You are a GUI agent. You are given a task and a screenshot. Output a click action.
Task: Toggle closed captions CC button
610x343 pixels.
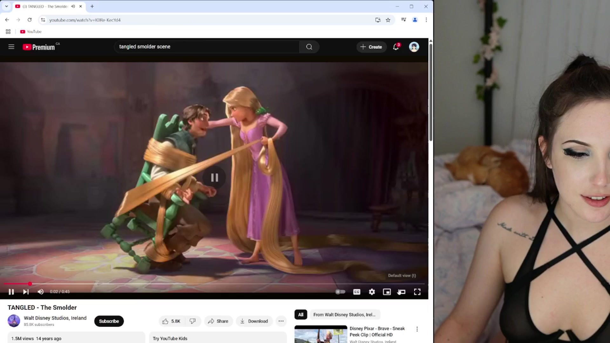pyautogui.click(x=357, y=292)
